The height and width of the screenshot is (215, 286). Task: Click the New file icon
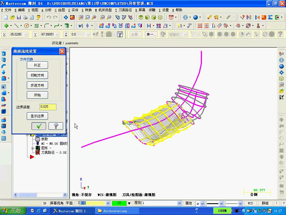[6, 17]
